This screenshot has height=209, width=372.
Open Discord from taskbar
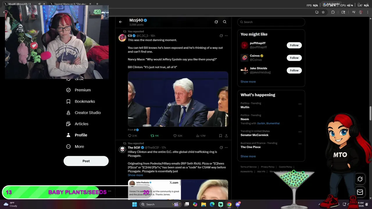pos(238,204)
